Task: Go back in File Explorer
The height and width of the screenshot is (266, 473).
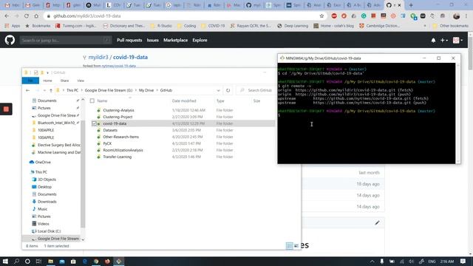Action: (28, 90)
